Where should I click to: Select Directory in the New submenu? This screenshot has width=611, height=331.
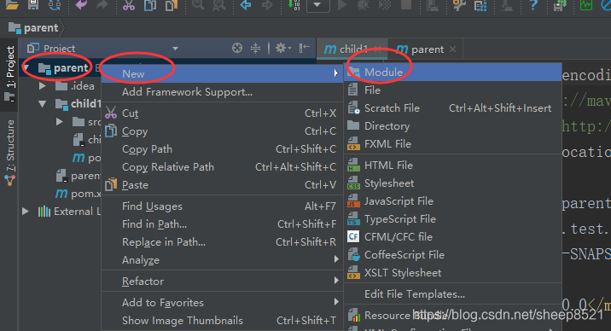453,126
